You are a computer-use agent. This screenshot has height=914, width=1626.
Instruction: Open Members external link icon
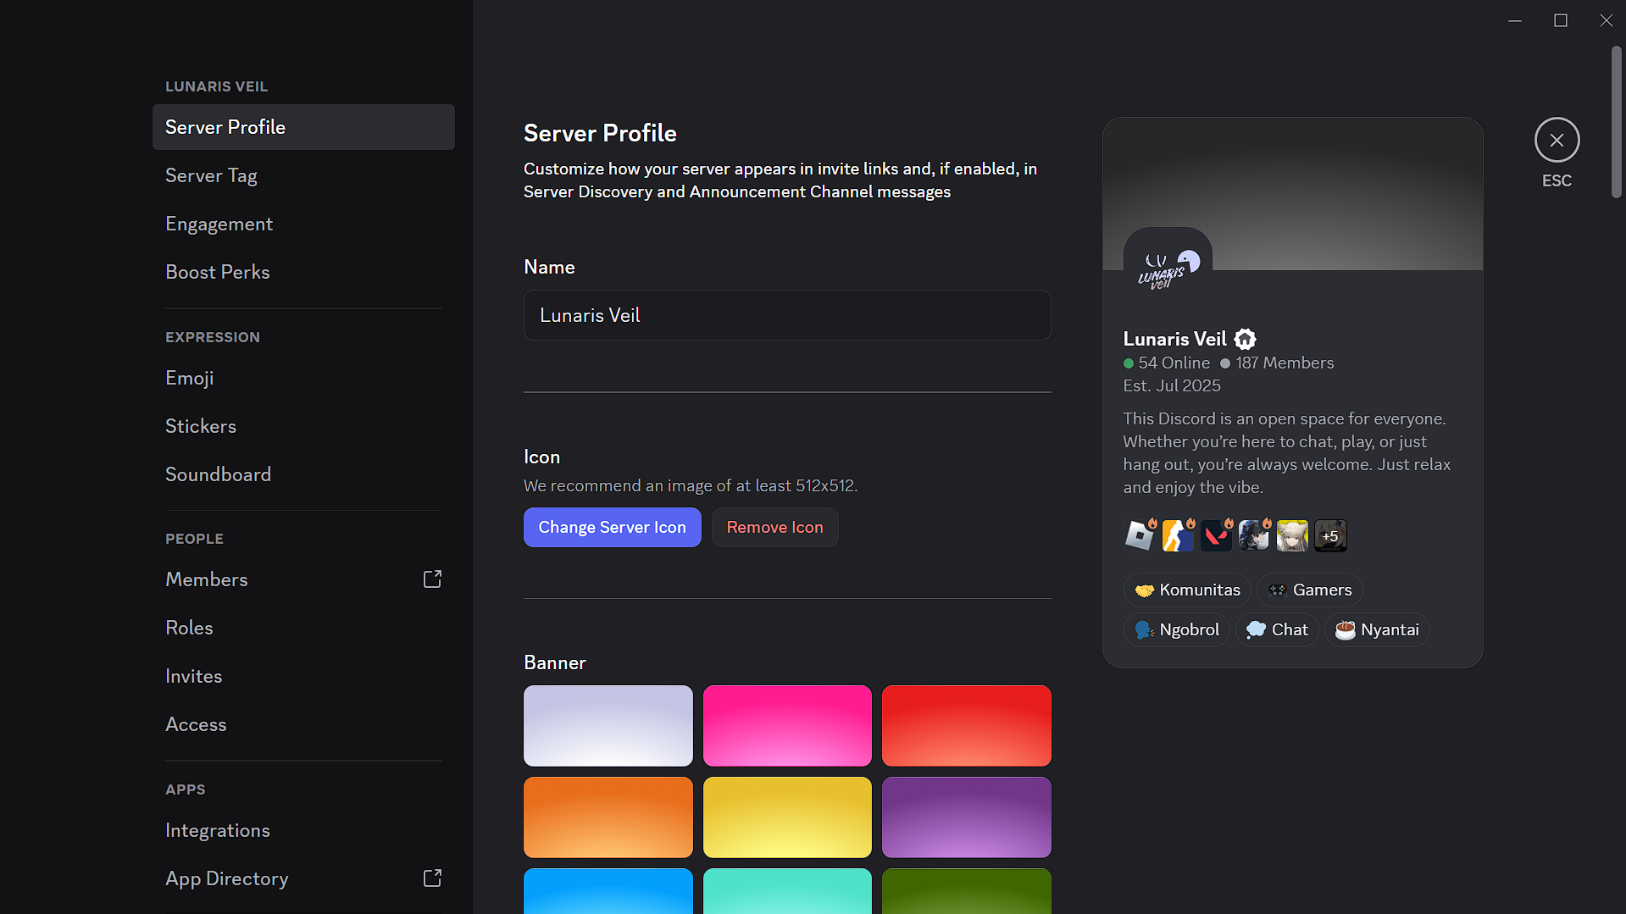[432, 579]
